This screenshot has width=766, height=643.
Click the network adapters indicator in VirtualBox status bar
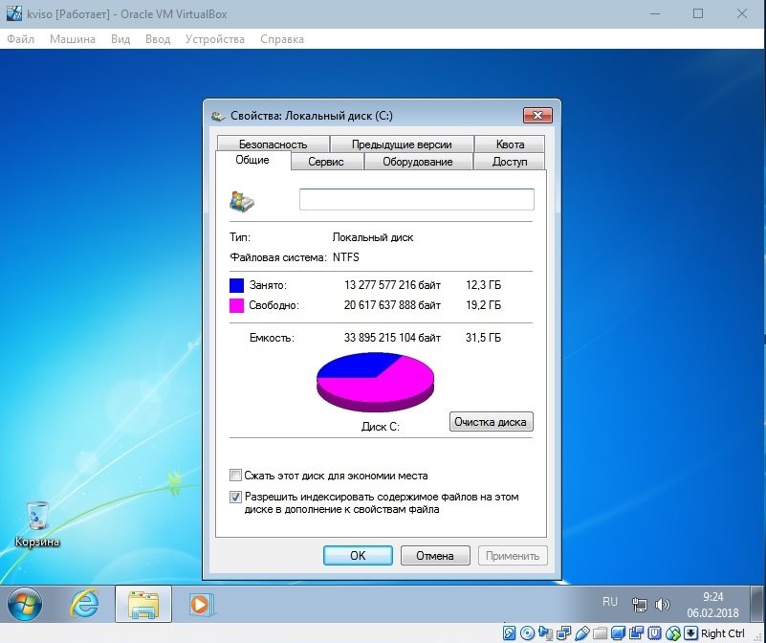point(564,633)
